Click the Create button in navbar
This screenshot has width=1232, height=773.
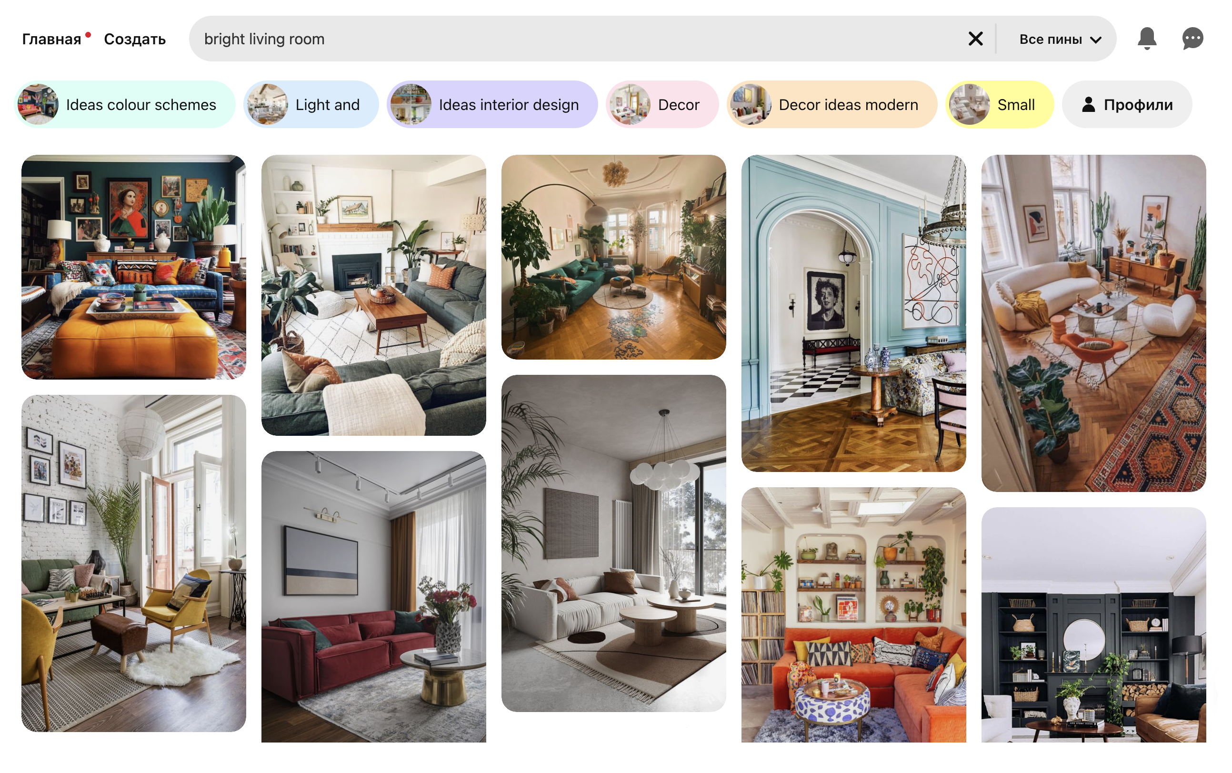tap(135, 38)
